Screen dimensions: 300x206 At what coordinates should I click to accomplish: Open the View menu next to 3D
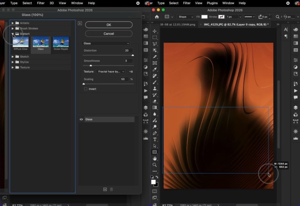pyautogui.click(x=62, y=3)
